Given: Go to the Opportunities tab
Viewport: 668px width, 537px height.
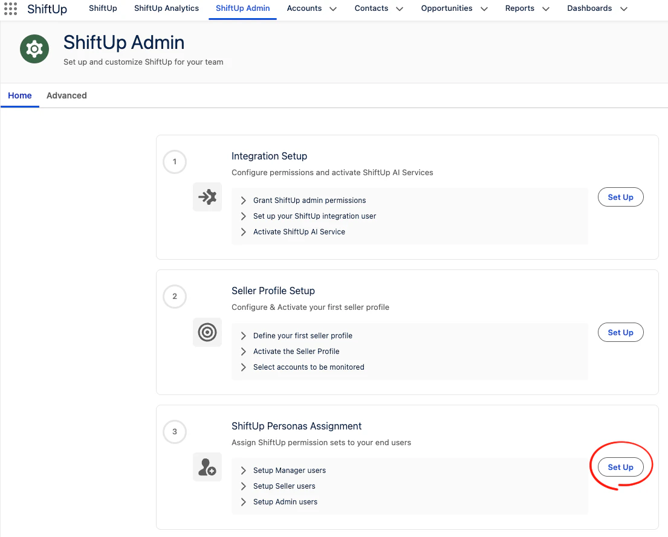Looking at the screenshot, I should point(447,8).
